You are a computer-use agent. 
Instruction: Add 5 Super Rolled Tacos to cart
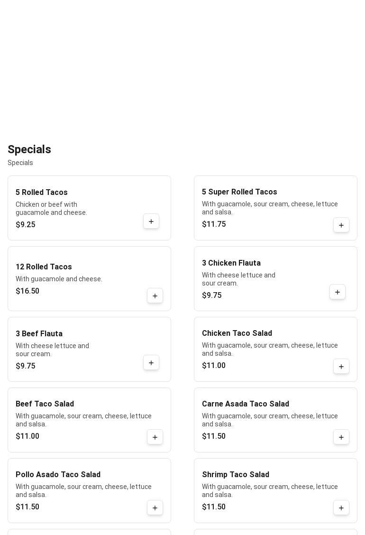(341, 225)
